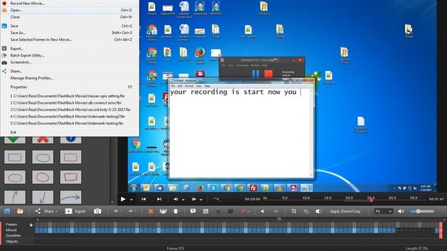Click the Save disk icon in the toolbar
The width and height of the screenshot is (447, 251).
7,211
